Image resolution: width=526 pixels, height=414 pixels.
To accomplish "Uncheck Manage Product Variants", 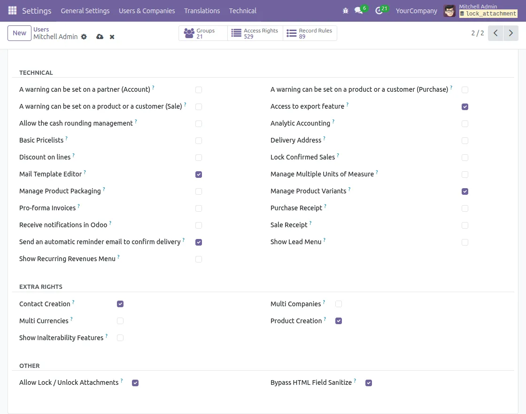I will click(x=464, y=191).
